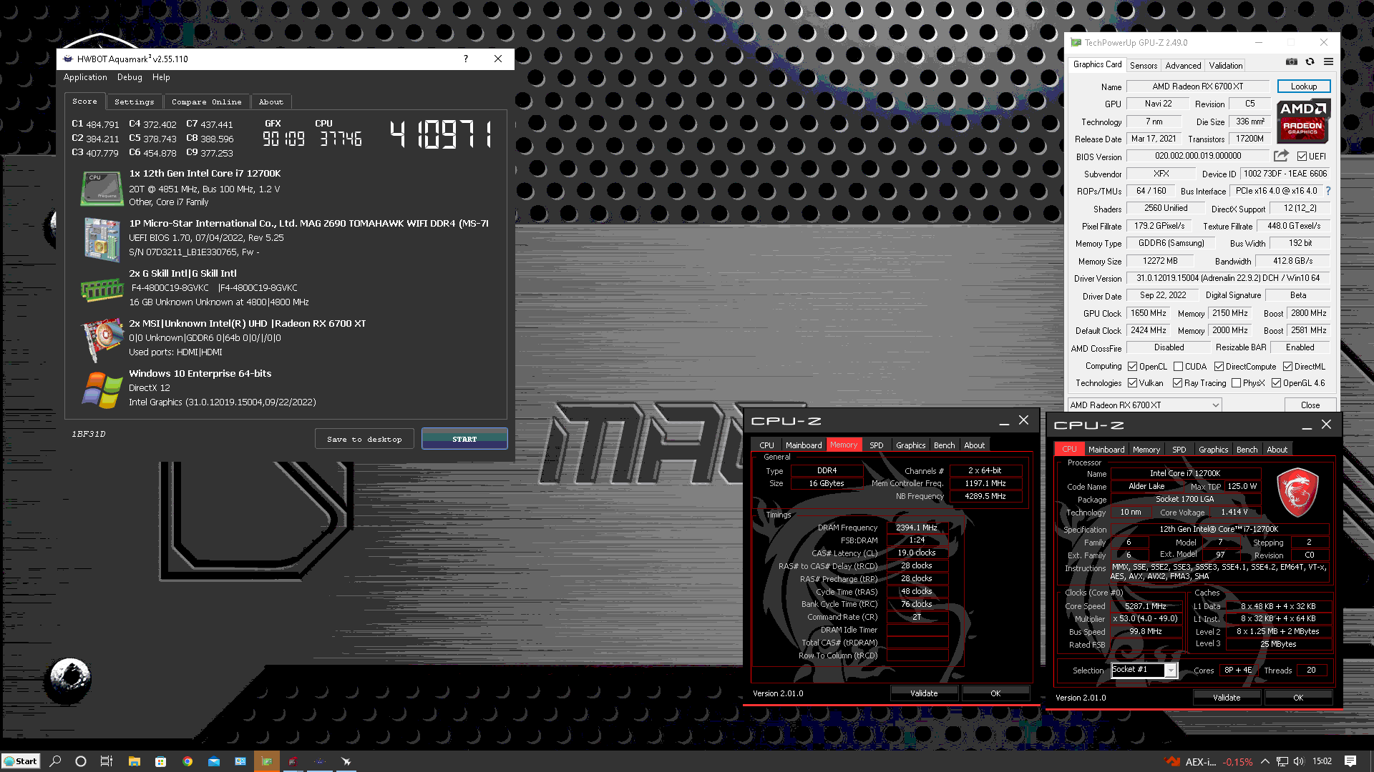The image size is (1374, 772).
Task: Toggle the DirectCompute checkbox
Action: [x=1219, y=367]
